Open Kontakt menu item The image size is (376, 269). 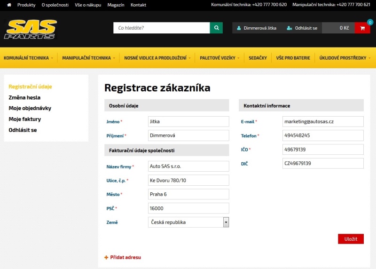click(x=138, y=5)
